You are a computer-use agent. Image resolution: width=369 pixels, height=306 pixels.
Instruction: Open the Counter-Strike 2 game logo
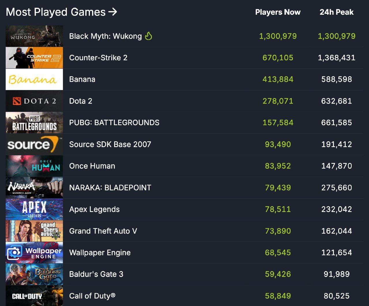click(34, 58)
